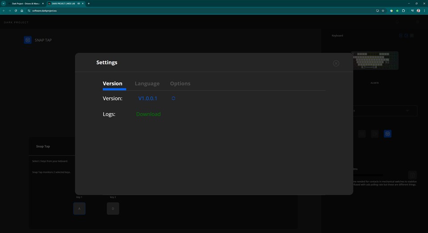Open the browser profile avatar
Viewport: 428px width, 233px height.
click(x=418, y=11)
